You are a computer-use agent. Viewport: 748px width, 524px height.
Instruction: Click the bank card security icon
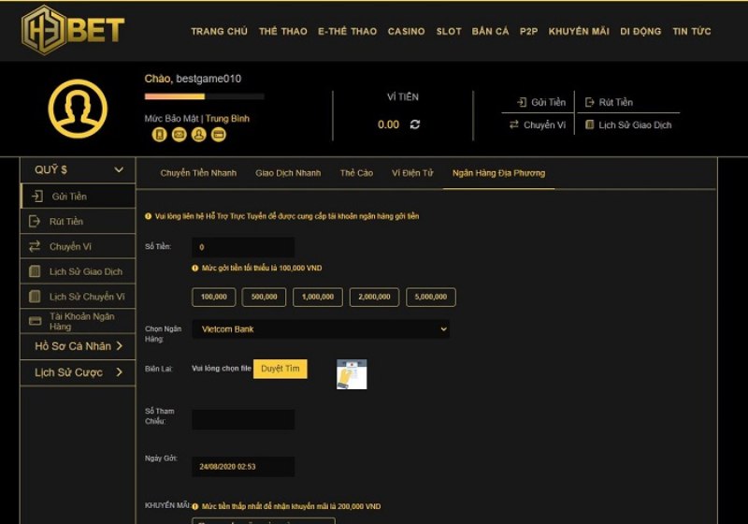click(219, 135)
